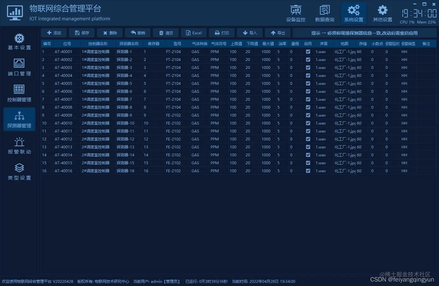439x286 pixels.
Task: Uncheck enable box for detector AT-40008
Action: click(308, 107)
